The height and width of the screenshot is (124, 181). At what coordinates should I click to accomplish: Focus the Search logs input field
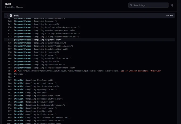pyautogui.click(x=148, y=5)
